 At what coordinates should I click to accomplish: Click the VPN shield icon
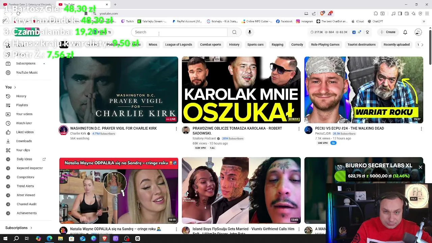click(x=420, y=13)
